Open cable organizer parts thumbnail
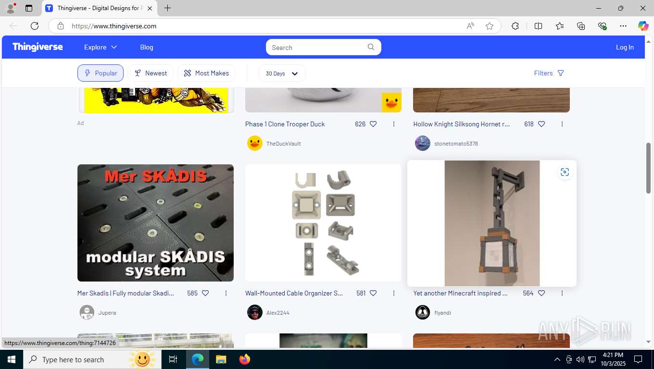 pos(323,223)
